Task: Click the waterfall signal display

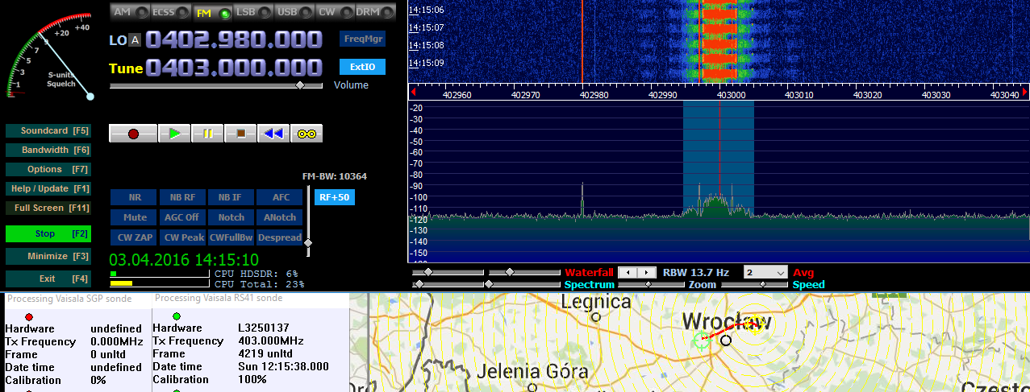Action: tap(719, 41)
